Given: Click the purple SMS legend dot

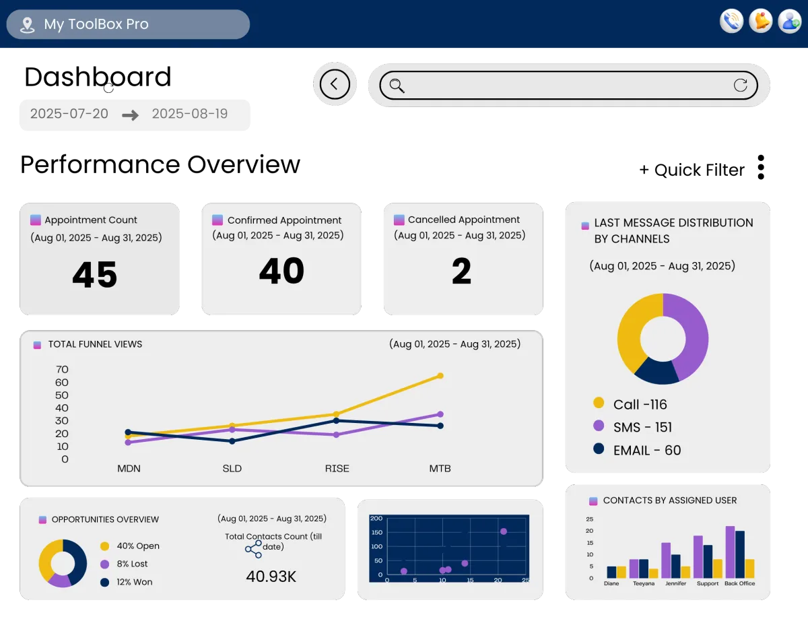Looking at the screenshot, I should click(x=599, y=426).
